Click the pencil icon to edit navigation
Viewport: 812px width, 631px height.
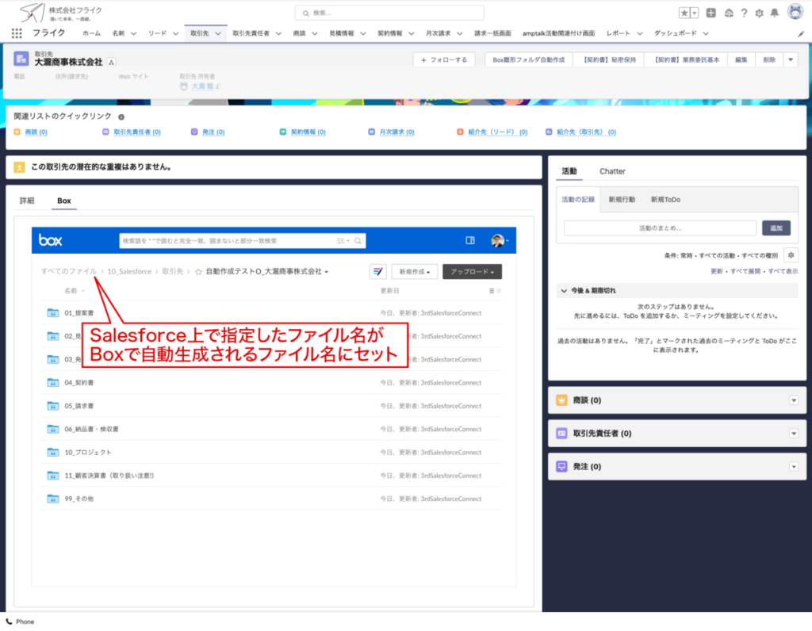pyautogui.click(x=801, y=33)
